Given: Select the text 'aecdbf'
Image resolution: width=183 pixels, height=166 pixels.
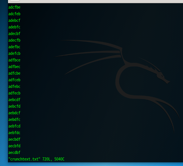Looking at the screenshot, I should click(14, 153).
